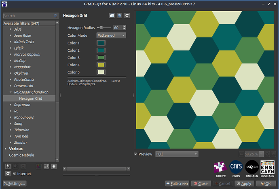Click the parameters panel scroll-left arrow
Image resolution: width=279 pixels, height=189 pixels.
(x=65, y=169)
